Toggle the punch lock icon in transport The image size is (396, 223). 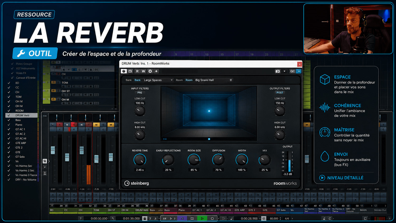[x=145, y=219]
